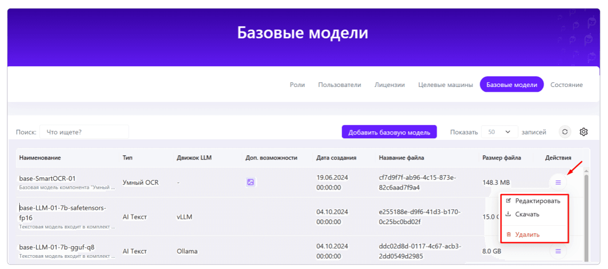Open the Пользователи tab
Screen dimensions: 608x269
click(339, 84)
